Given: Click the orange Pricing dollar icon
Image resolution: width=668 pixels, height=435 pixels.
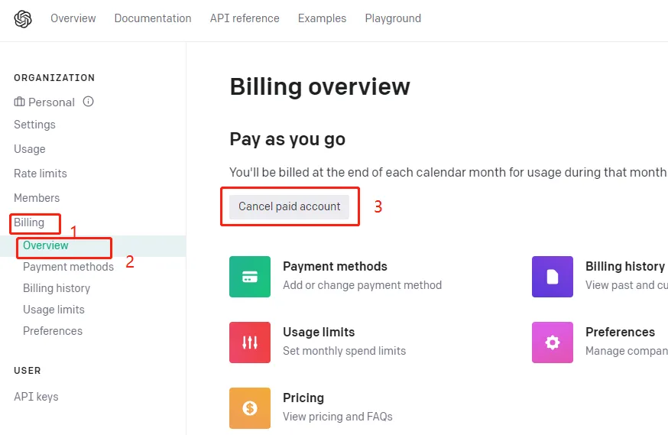Looking at the screenshot, I should click(249, 408).
